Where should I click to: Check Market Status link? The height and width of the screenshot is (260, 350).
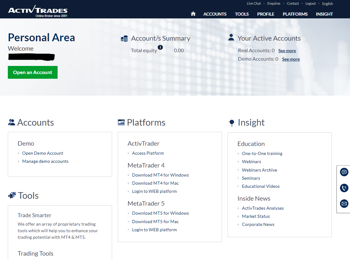(256, 216)
